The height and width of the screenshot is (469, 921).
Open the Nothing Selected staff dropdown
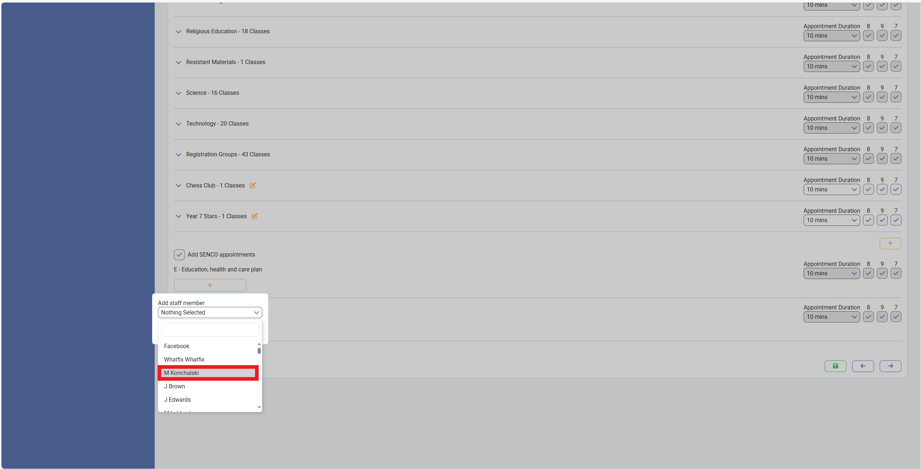(210, 312)
